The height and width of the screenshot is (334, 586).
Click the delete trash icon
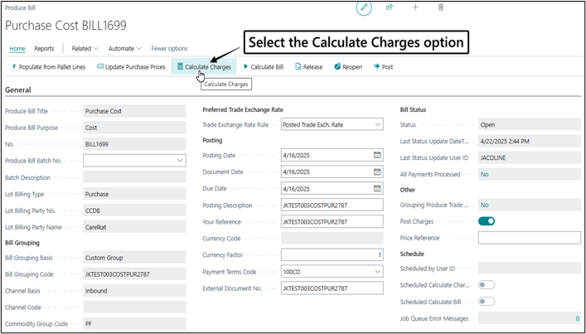point(441,7)
